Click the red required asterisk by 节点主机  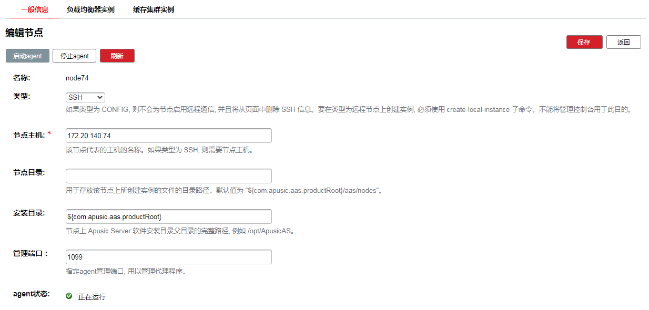coord(49,135)
